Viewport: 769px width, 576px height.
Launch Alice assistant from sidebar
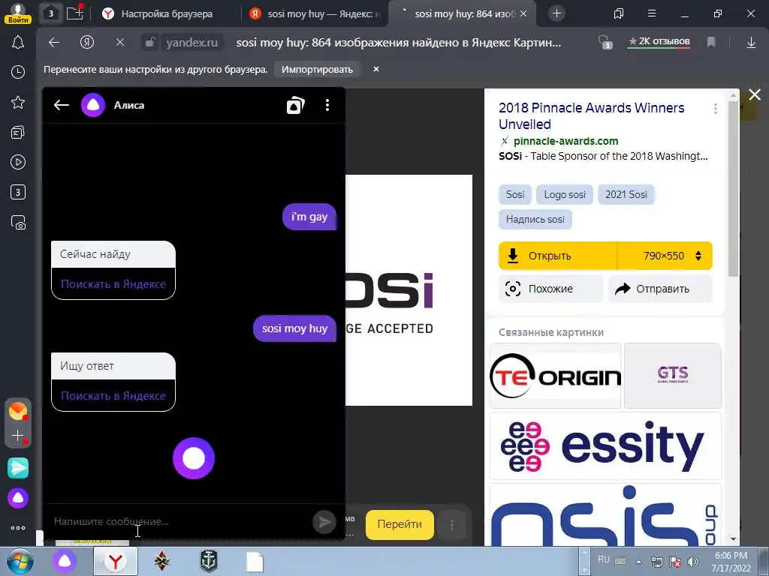click(x=18, y=498)
